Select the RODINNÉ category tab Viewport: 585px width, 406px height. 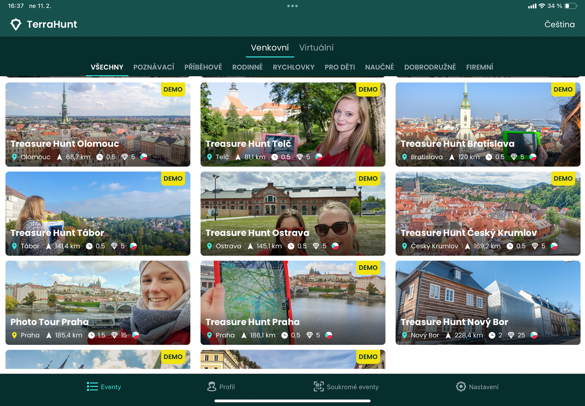(x=247, y=67)
